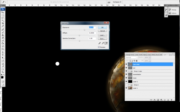Click the delete layer trash icon
The width and height of the screenshot is (180, 112).
click(x=171, y=100)
